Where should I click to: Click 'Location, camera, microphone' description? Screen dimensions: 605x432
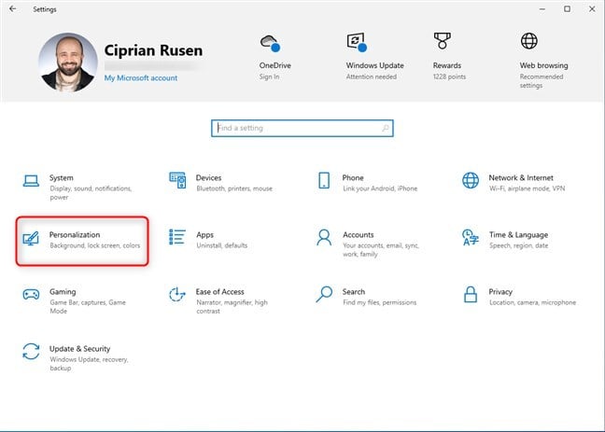click(x=532, y=302)
